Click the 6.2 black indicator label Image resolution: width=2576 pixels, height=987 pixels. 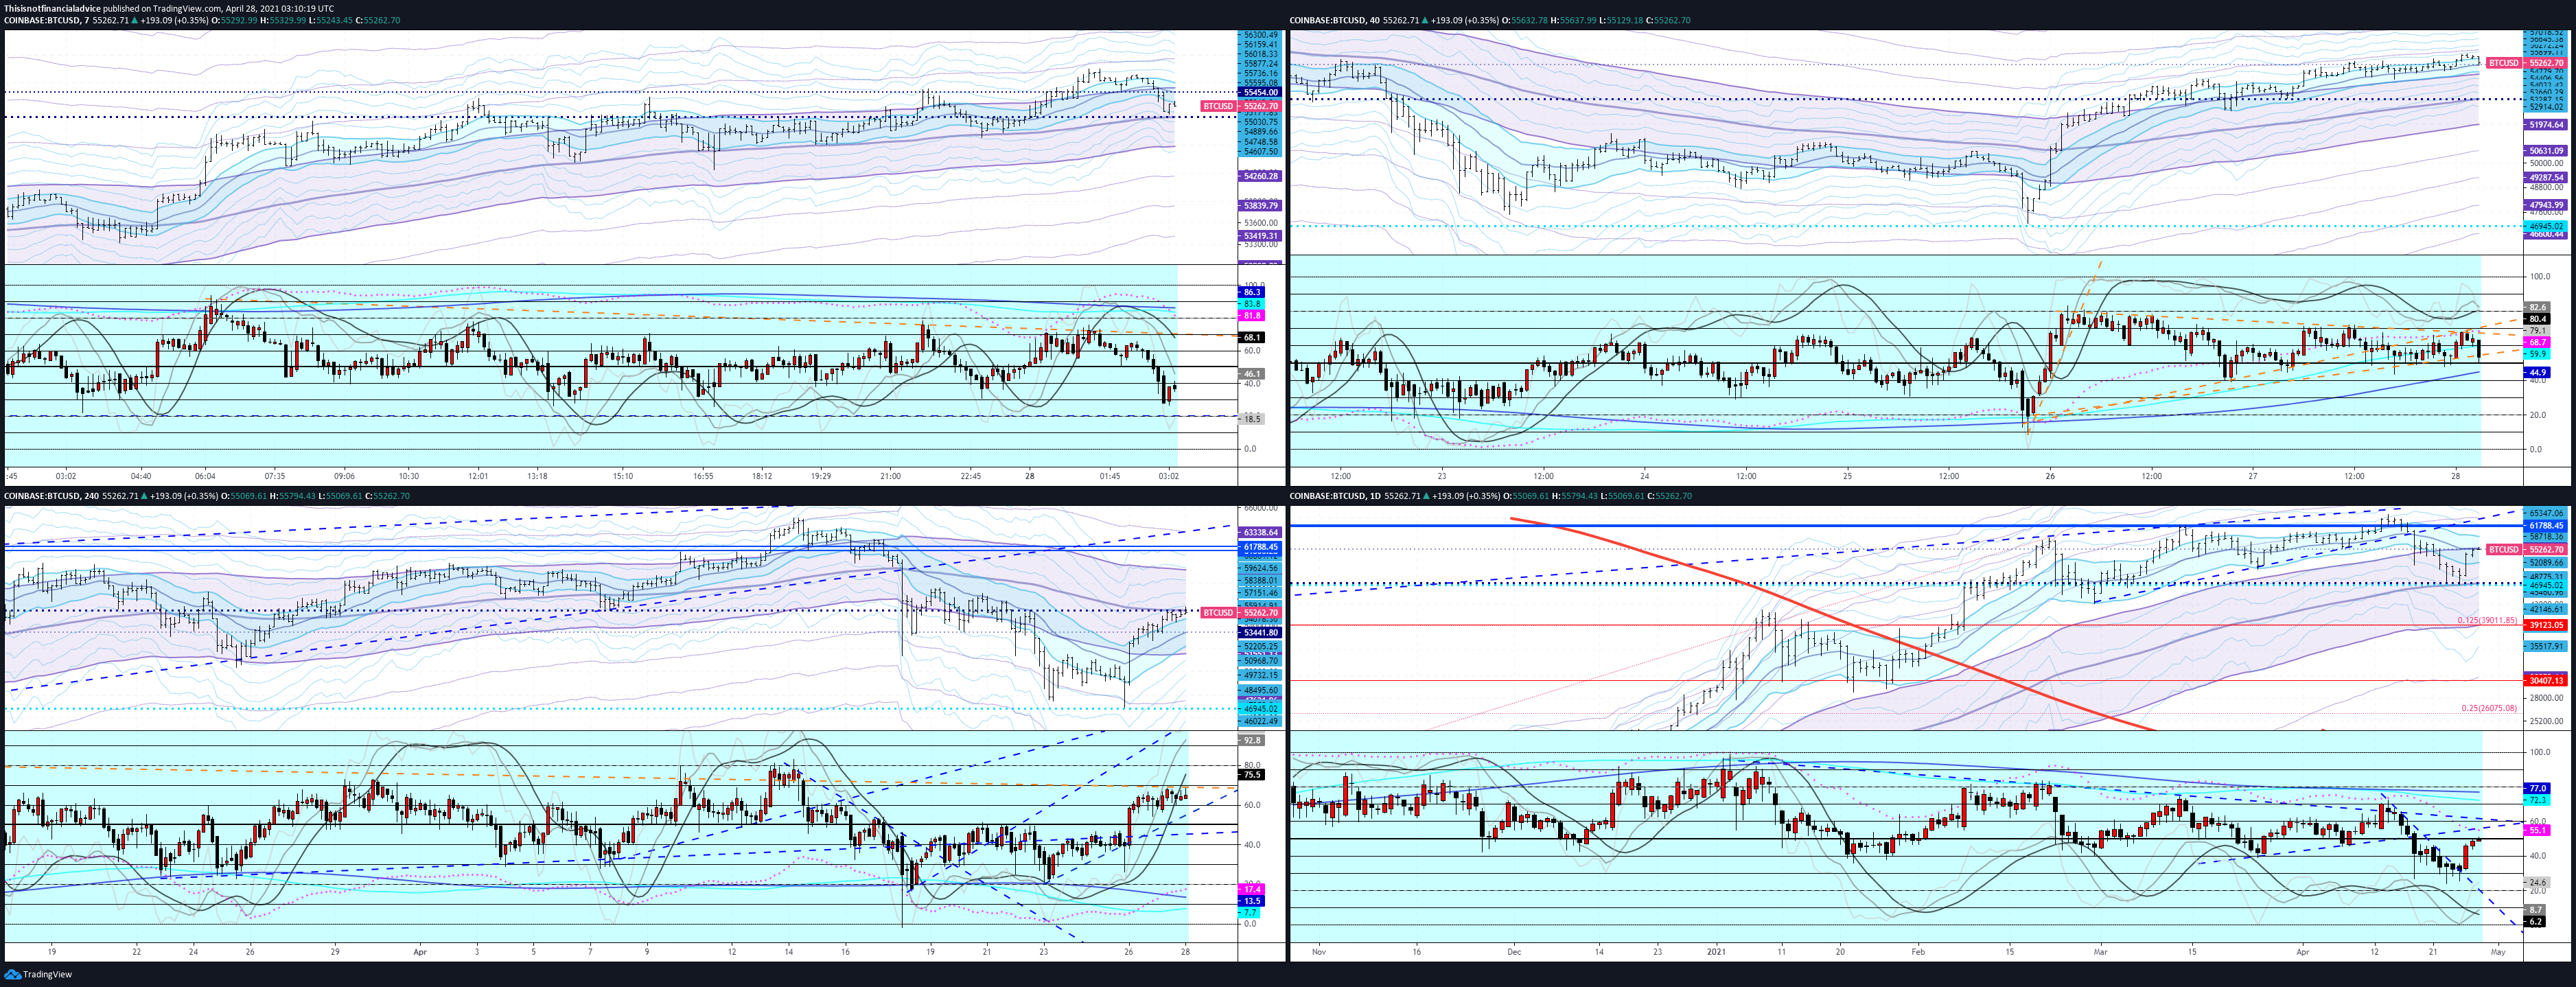tap(2535, 922)
